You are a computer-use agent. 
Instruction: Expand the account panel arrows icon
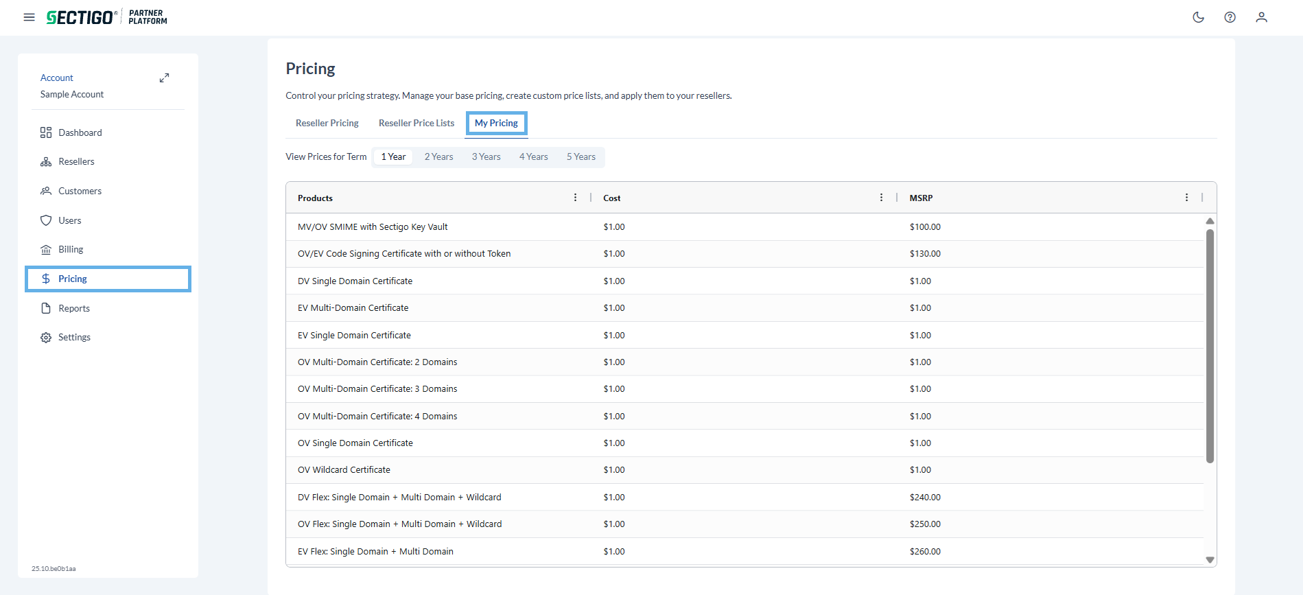164,78
